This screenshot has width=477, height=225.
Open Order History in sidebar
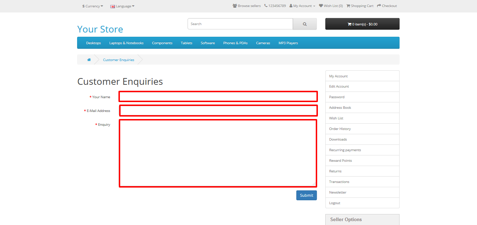(x=362, y=129)
